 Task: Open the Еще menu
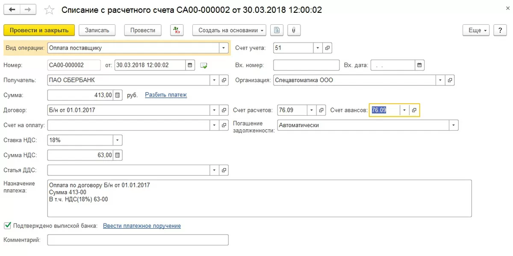478,30
